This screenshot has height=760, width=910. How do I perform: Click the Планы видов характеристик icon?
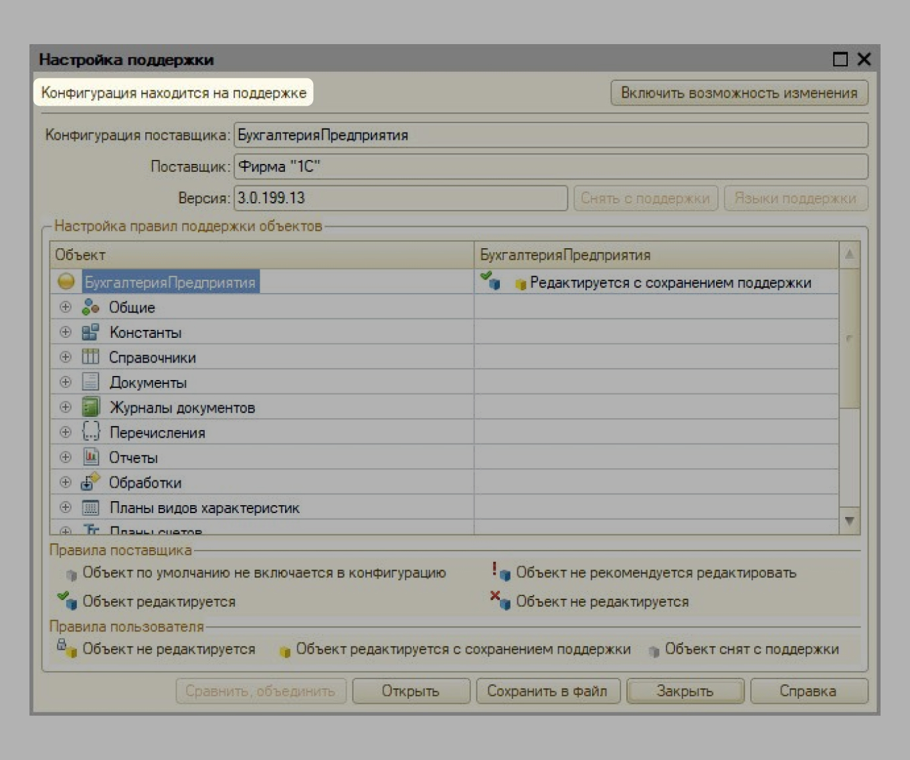(x=90, y=507)
